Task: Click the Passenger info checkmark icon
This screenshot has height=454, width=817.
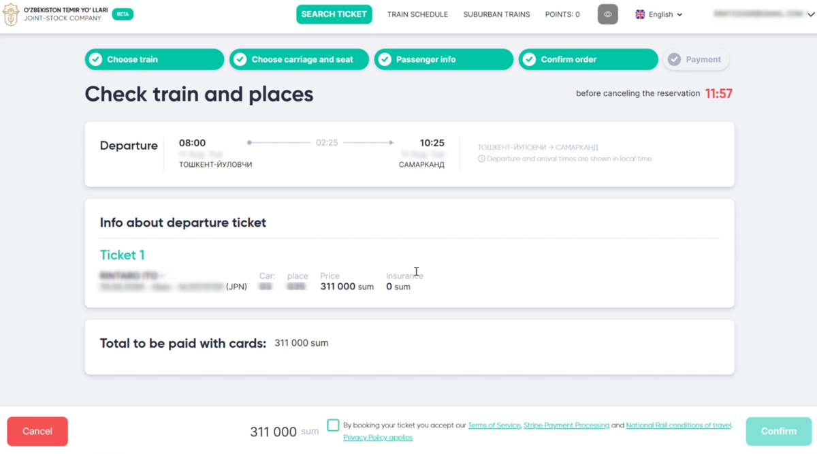Action: [385, 59]
